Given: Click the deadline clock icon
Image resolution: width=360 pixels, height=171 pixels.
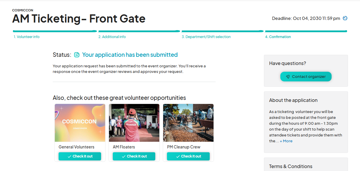Looking at the screenshot, I should point(345,18).
